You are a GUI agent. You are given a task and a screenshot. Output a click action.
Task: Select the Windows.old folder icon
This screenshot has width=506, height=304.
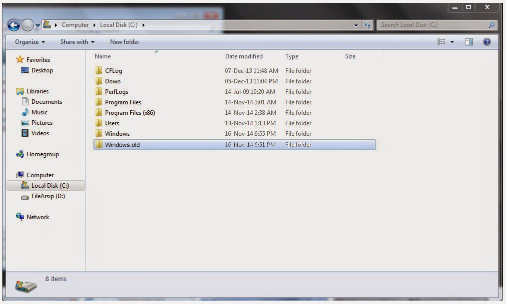[99, 145]
